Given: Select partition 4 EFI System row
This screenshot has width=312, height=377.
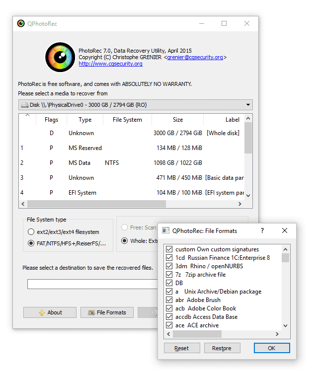Looking at the screenshot, I should tap(132, 193).
